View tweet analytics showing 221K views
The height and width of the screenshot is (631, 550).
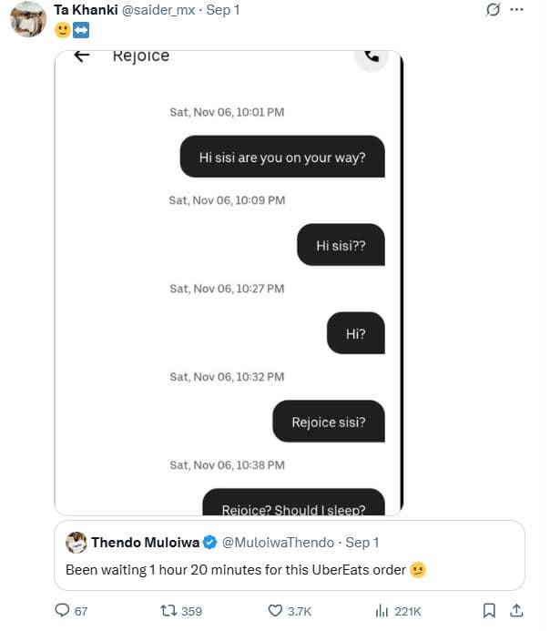coord(382,610)
